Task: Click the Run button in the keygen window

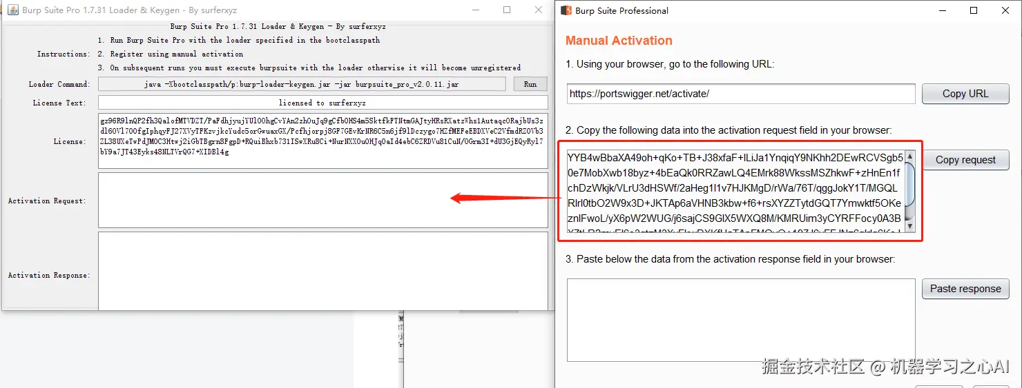Action: click(530, 84)
